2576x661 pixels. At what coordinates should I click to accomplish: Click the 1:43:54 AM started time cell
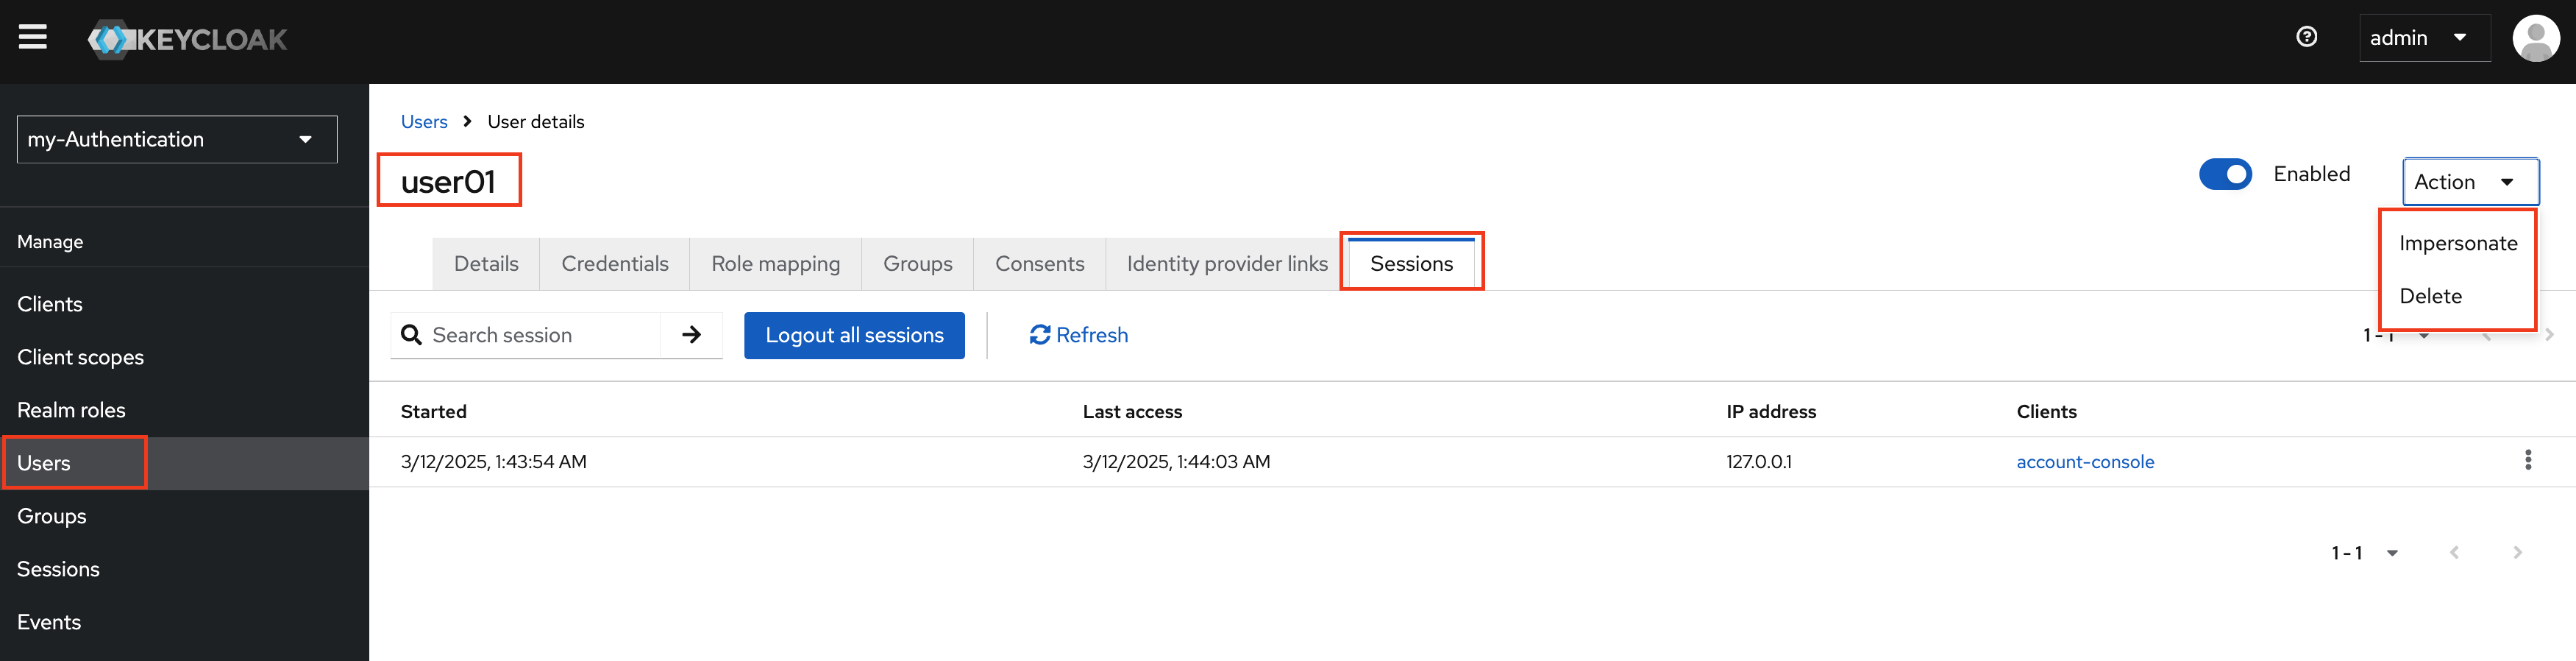point(493,462)
